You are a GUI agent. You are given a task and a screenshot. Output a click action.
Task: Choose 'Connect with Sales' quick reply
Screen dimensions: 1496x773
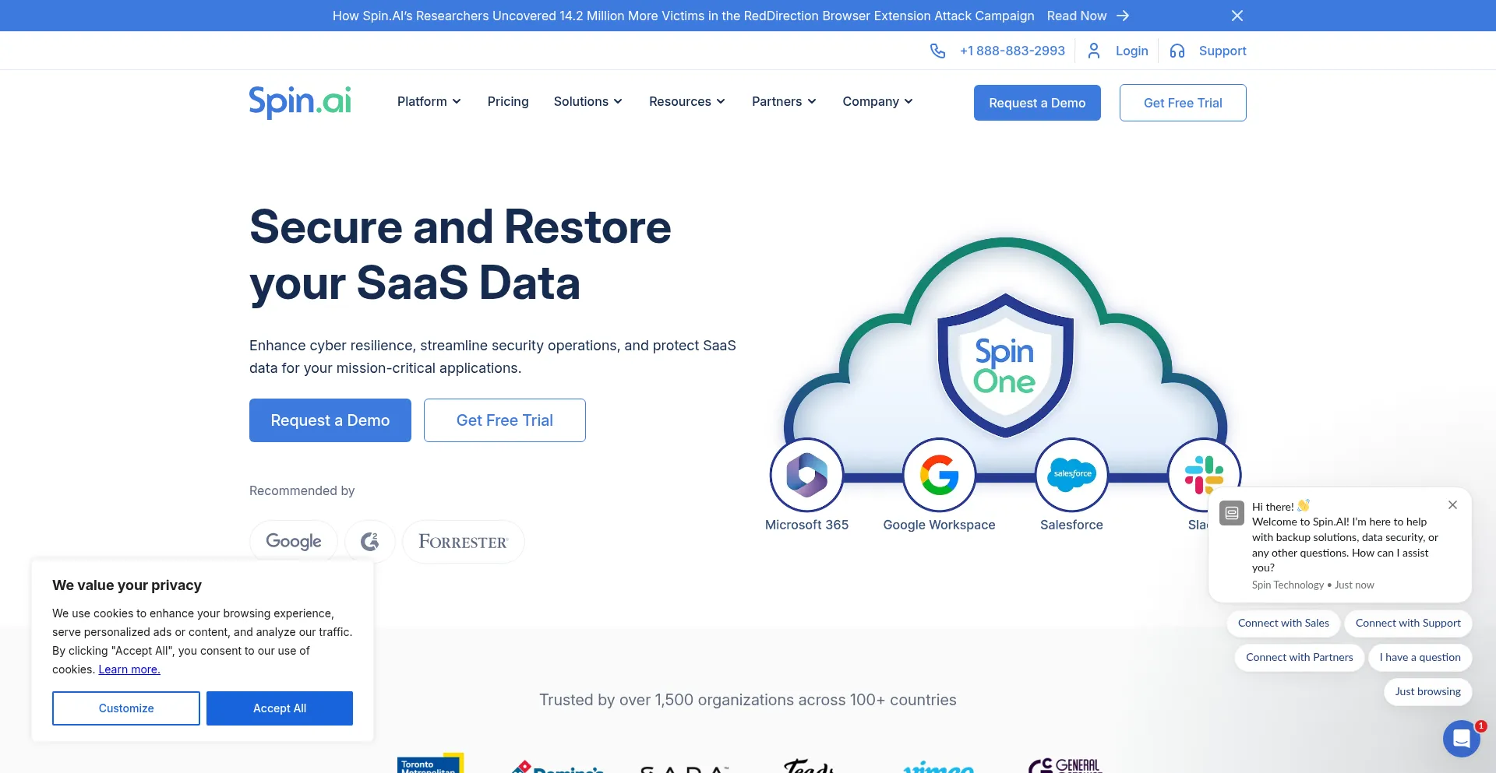[x=1283, y=623]
